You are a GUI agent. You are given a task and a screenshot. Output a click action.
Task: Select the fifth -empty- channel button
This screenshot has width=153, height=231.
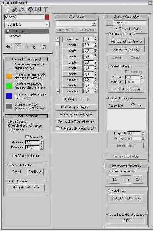tap(72, 62)
